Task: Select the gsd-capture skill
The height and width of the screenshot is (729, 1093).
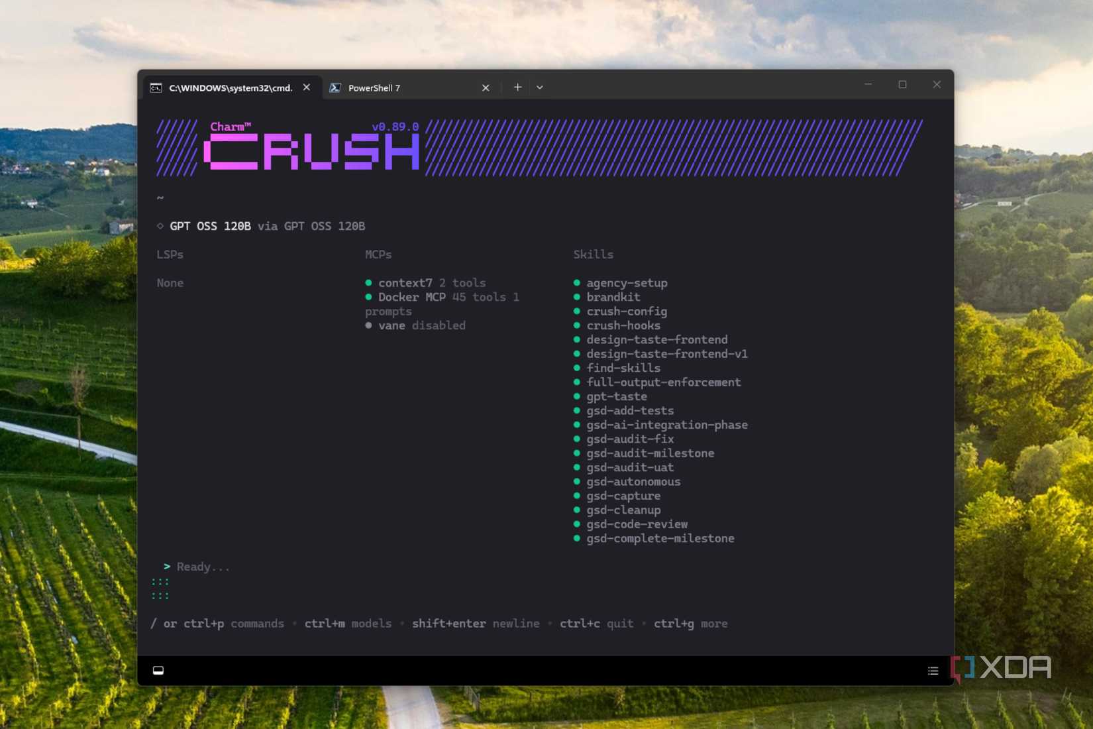Action: click(617, 496)
